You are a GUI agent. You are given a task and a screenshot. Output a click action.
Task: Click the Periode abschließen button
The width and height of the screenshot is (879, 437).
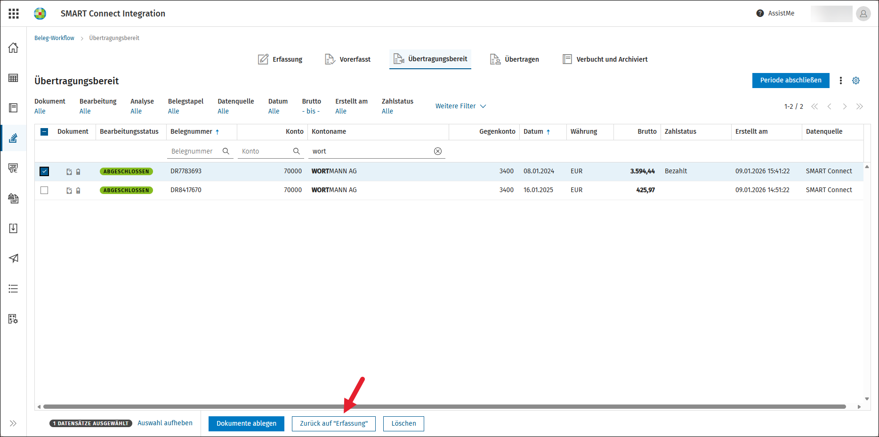pyautogui.click(x=791, y=81)
